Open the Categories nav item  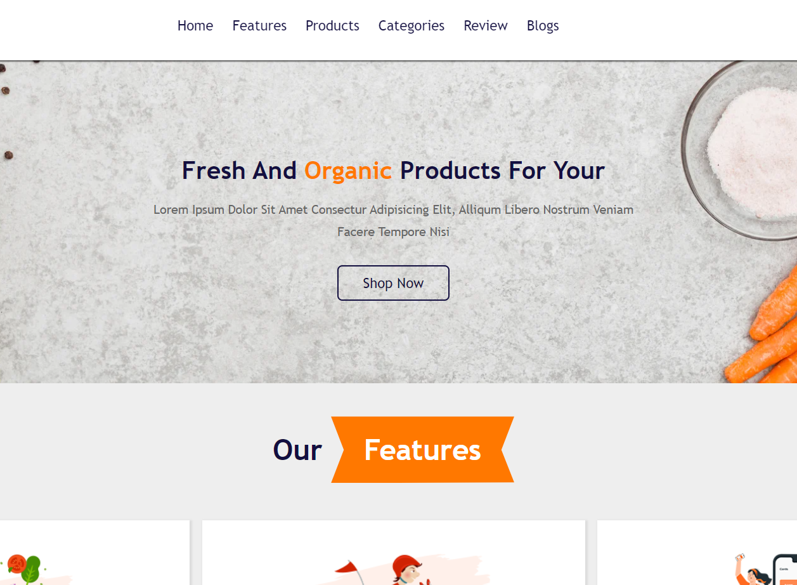pos(411,26)
